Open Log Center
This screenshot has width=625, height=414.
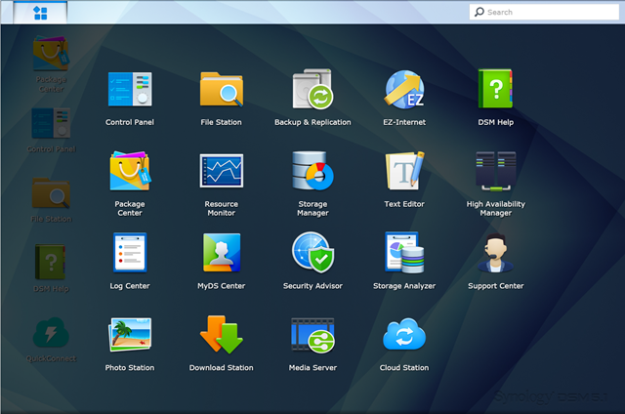point(130,254)
